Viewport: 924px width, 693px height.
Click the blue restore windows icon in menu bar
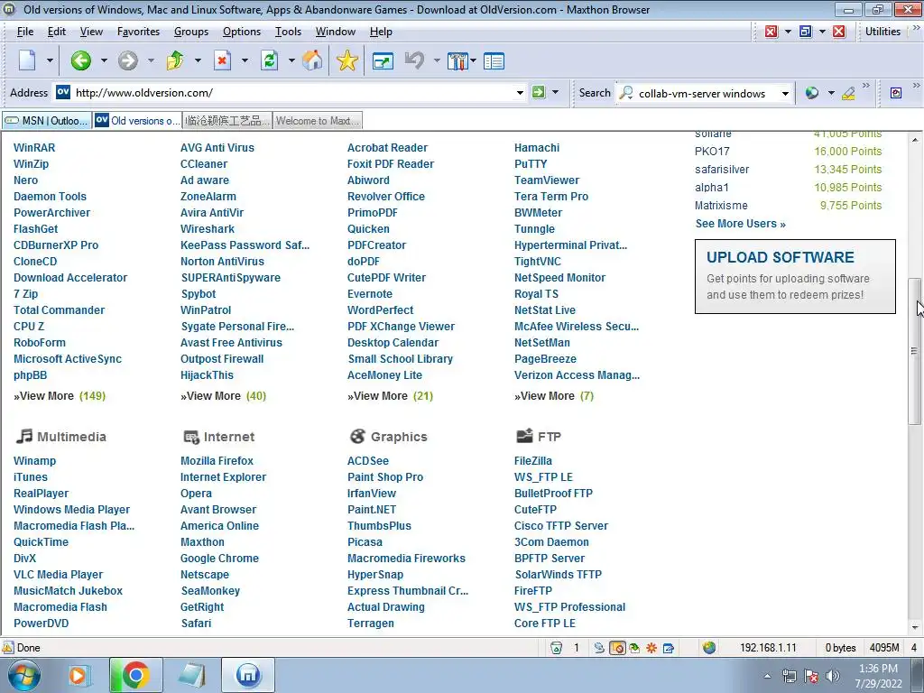coord(805,32)
